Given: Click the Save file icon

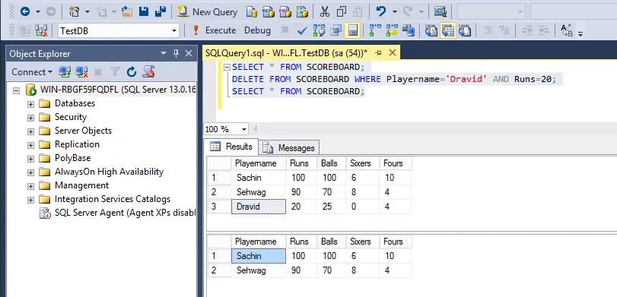Looking at the screenshot, I should pos(144,12).
